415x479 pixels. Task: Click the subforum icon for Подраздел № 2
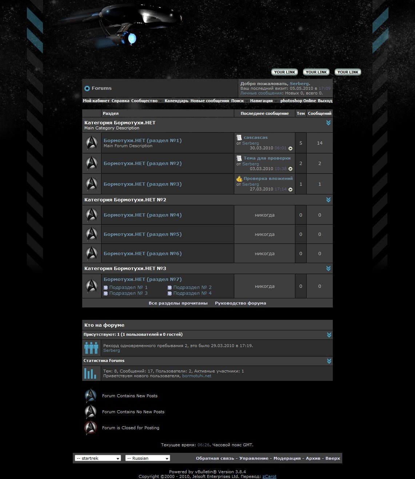[169, 287]
